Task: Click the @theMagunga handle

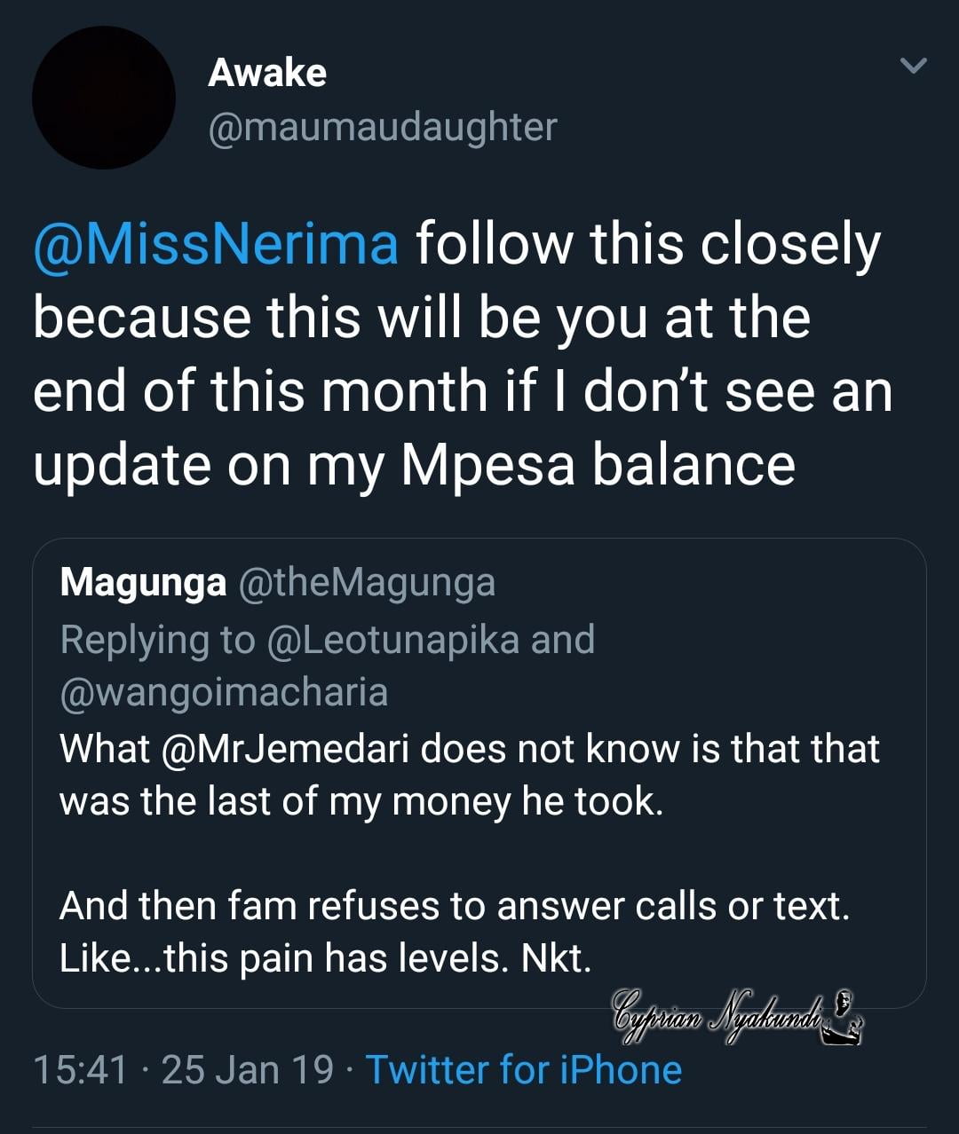Action: coord(366,583)
